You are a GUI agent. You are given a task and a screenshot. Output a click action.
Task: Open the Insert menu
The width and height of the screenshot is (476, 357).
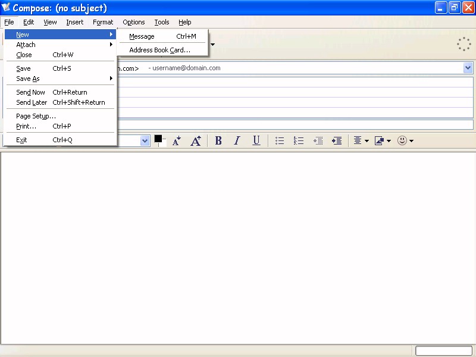75,22
